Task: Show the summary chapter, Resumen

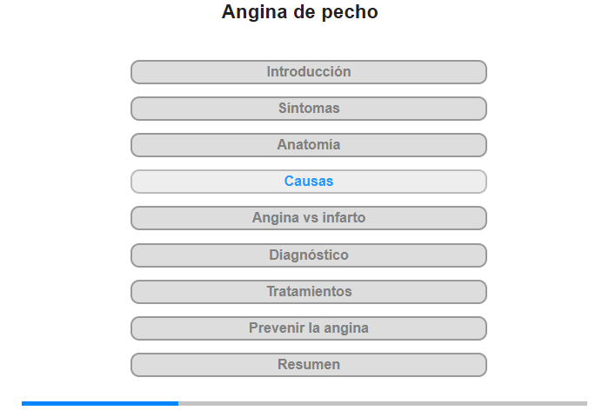Action: click(309, 365)
